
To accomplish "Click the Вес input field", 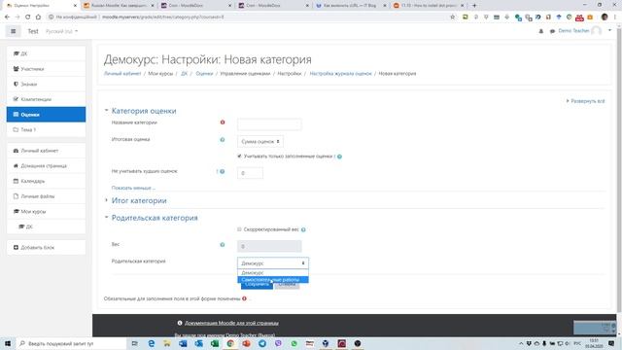I will coord(269,246).
